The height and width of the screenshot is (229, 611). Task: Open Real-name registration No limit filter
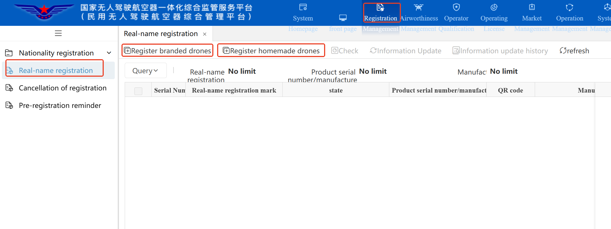242,71
